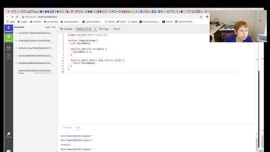Open the file icon in the left sidebar

click(8, 56)
